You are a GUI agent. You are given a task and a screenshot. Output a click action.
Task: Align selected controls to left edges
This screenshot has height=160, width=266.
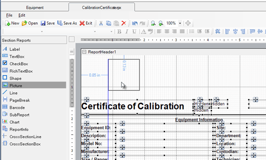pyautogui.click(x=227, y=31)
